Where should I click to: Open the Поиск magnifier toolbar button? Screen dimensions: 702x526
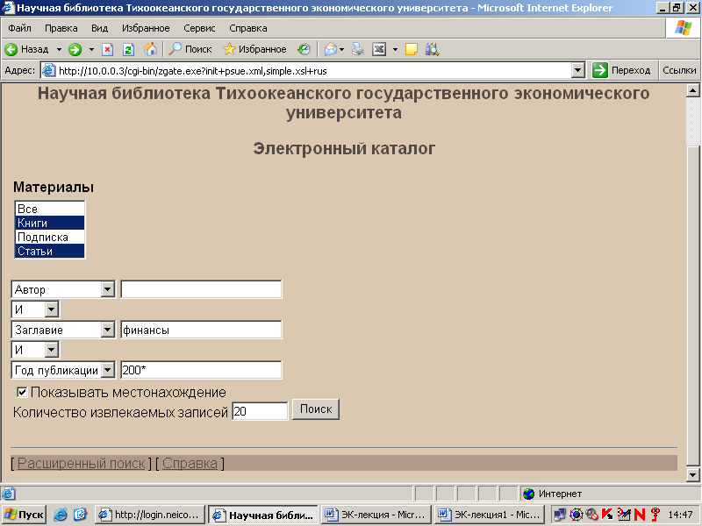tap(190, 49)
